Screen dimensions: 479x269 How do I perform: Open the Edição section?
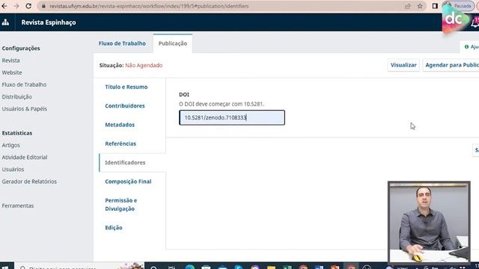(114, 227)
